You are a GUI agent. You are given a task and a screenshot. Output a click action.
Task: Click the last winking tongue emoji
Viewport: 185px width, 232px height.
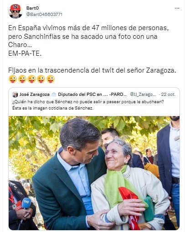point(51,79)
